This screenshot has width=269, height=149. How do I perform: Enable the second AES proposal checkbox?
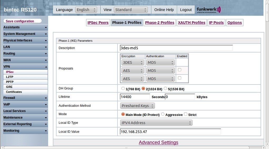point(180,78)
